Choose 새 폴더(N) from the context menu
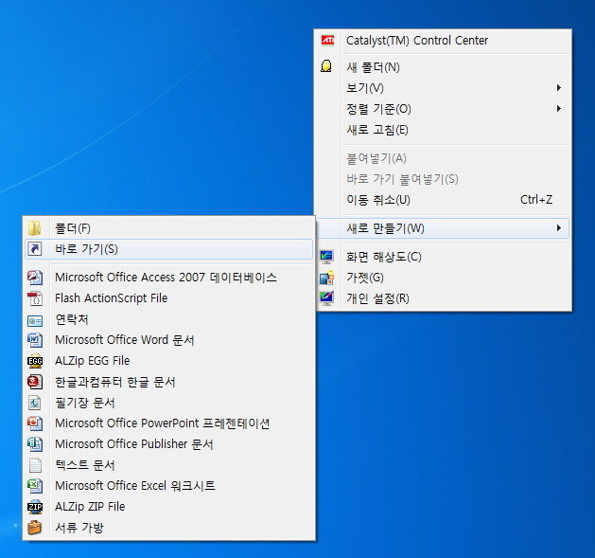Screen dimensions: 595x558 pos(443,67)
